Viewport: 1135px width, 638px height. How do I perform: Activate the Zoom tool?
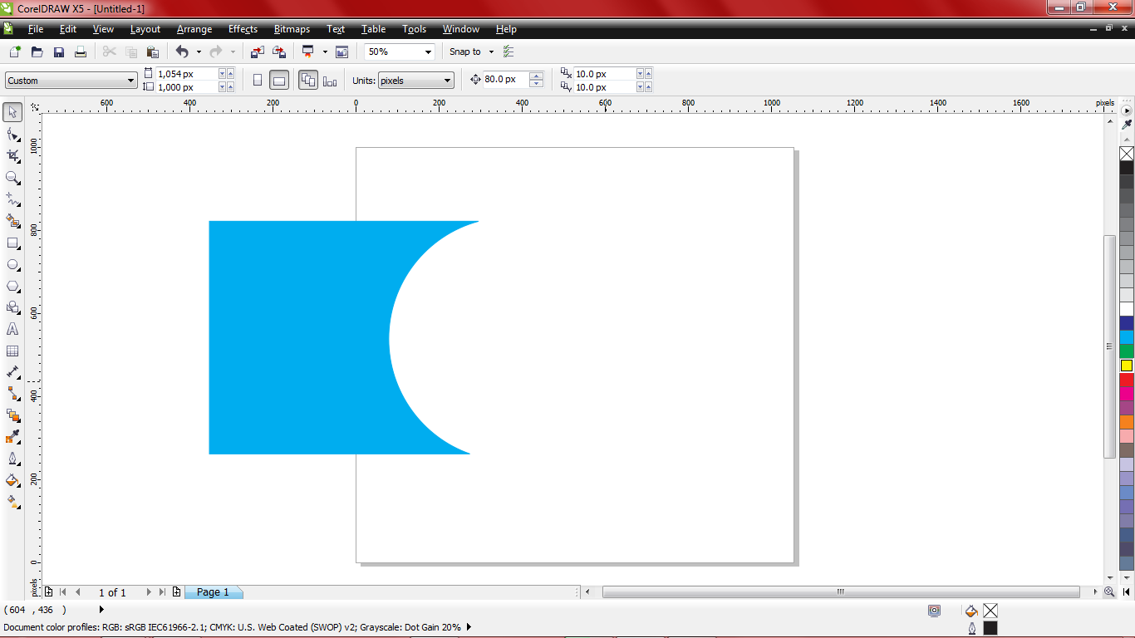click(x=12, y=178)
